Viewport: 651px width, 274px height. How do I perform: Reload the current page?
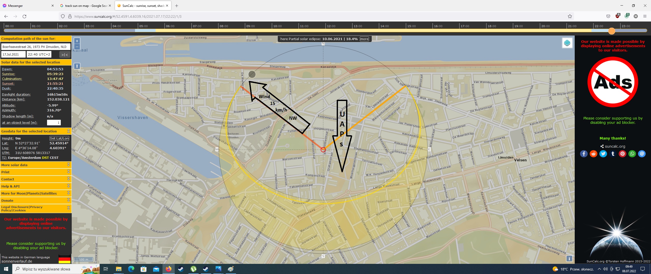[24, 16]
